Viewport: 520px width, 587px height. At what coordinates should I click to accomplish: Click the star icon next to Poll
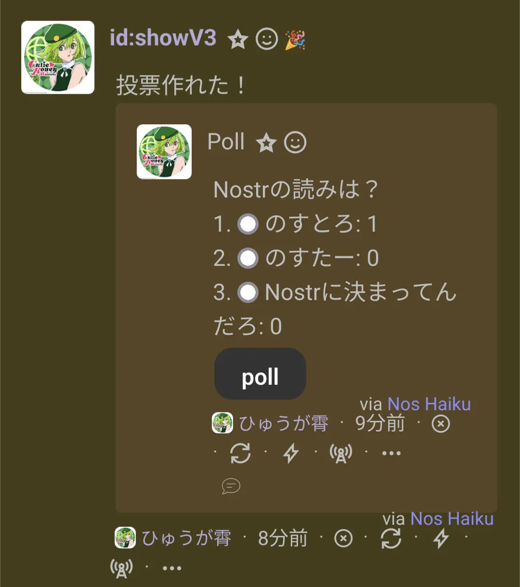click(266, 143)
